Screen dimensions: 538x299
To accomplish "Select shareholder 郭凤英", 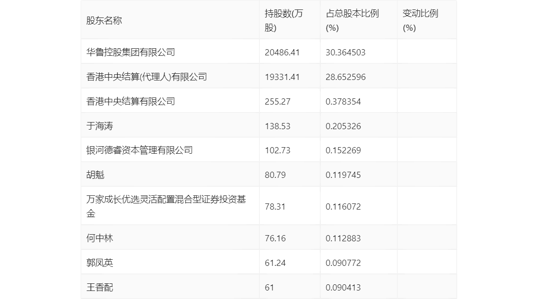I will [100, 263].
